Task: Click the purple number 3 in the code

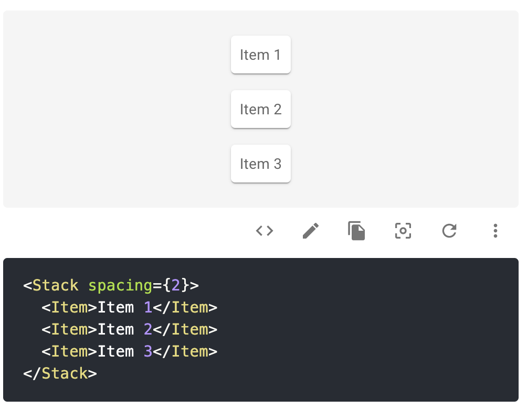Action: pos(148,351)
